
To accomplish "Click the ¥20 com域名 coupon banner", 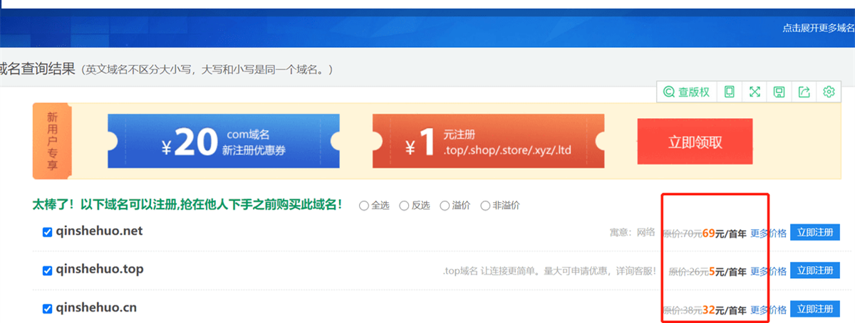I will 223,142.
